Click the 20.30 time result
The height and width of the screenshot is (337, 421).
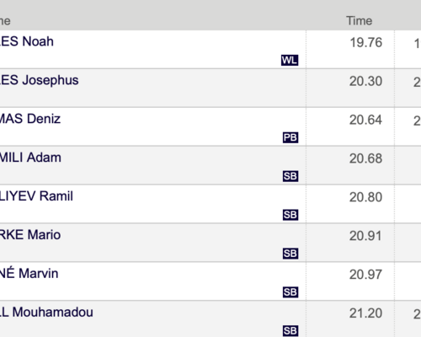[x=365, y=81]
